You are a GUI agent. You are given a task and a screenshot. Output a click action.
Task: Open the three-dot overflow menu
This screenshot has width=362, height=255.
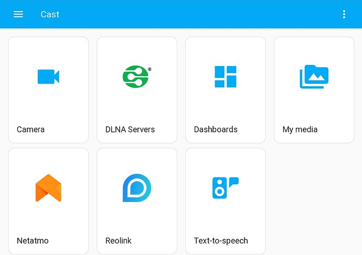(344, 14)
